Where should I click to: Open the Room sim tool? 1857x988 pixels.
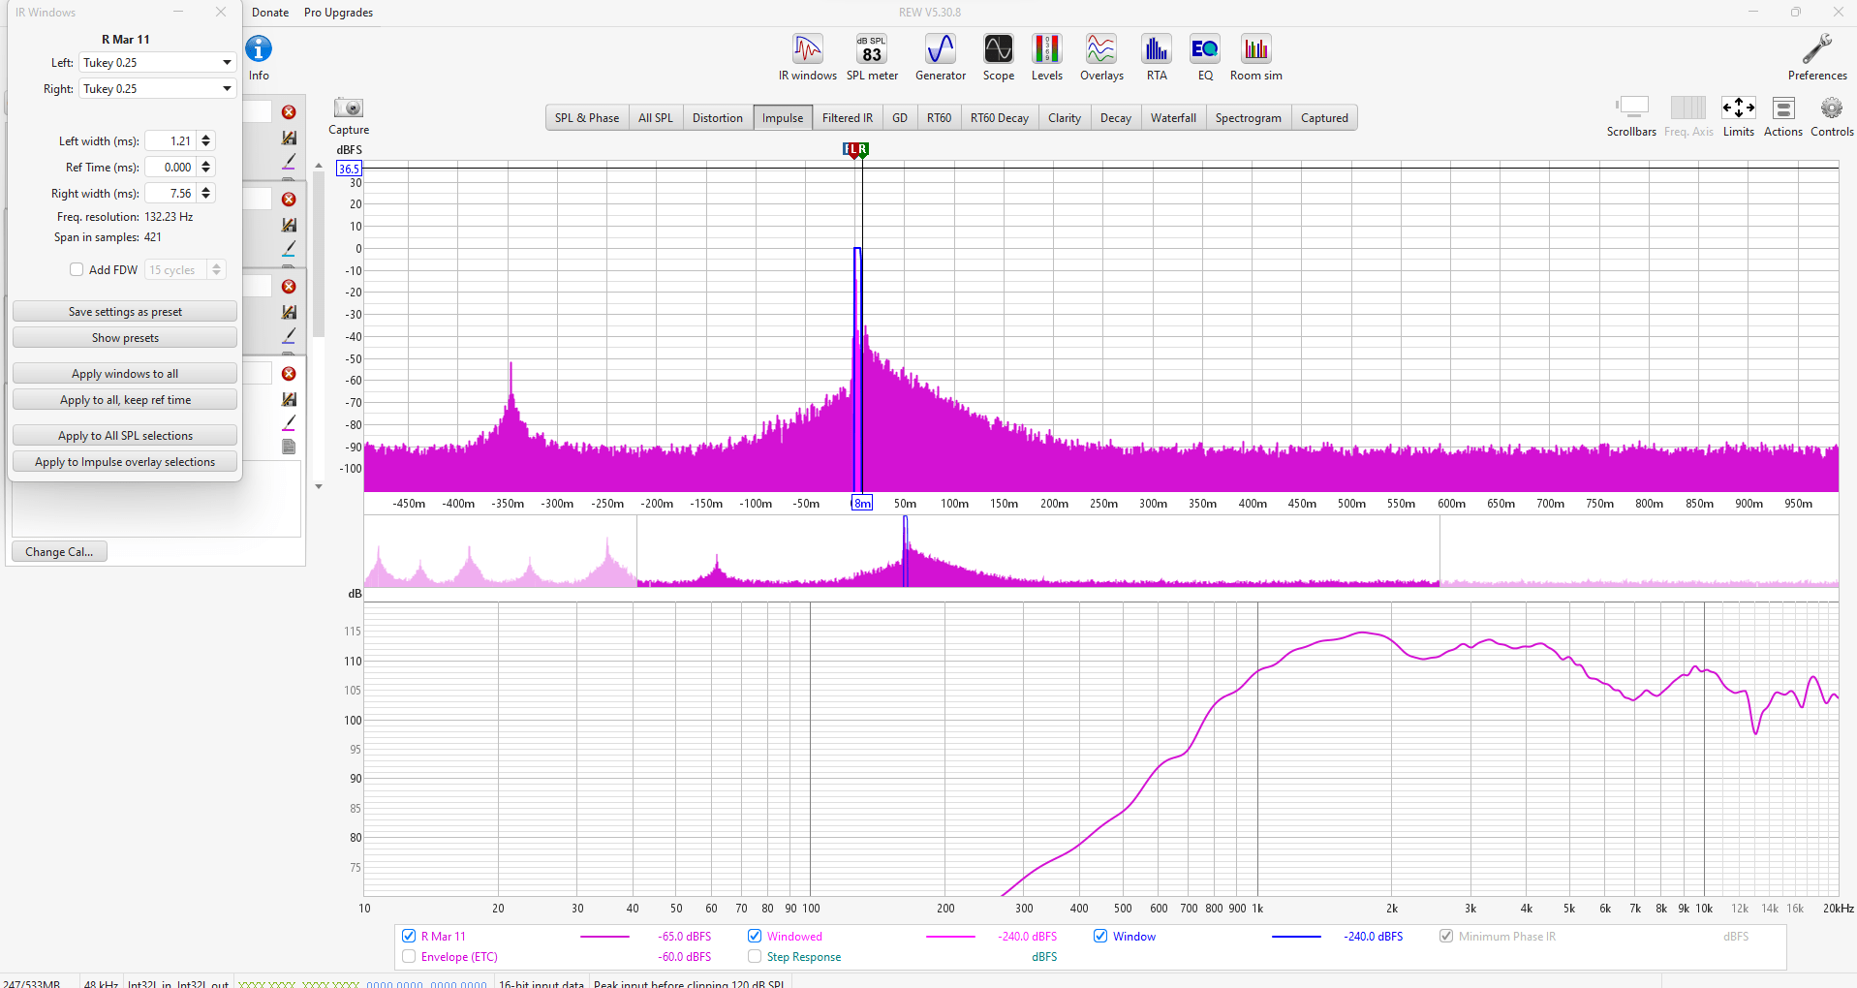1256,57
